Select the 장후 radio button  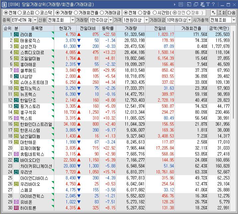[x=188, y=13]
